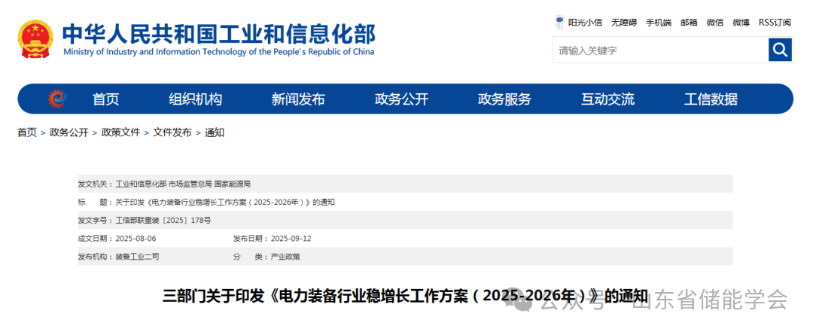Open the 阳光小信 link at top

click(585, 23)
